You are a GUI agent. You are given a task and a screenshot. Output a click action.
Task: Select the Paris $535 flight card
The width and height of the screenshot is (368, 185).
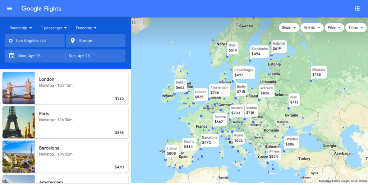click(x=65, y=122)
